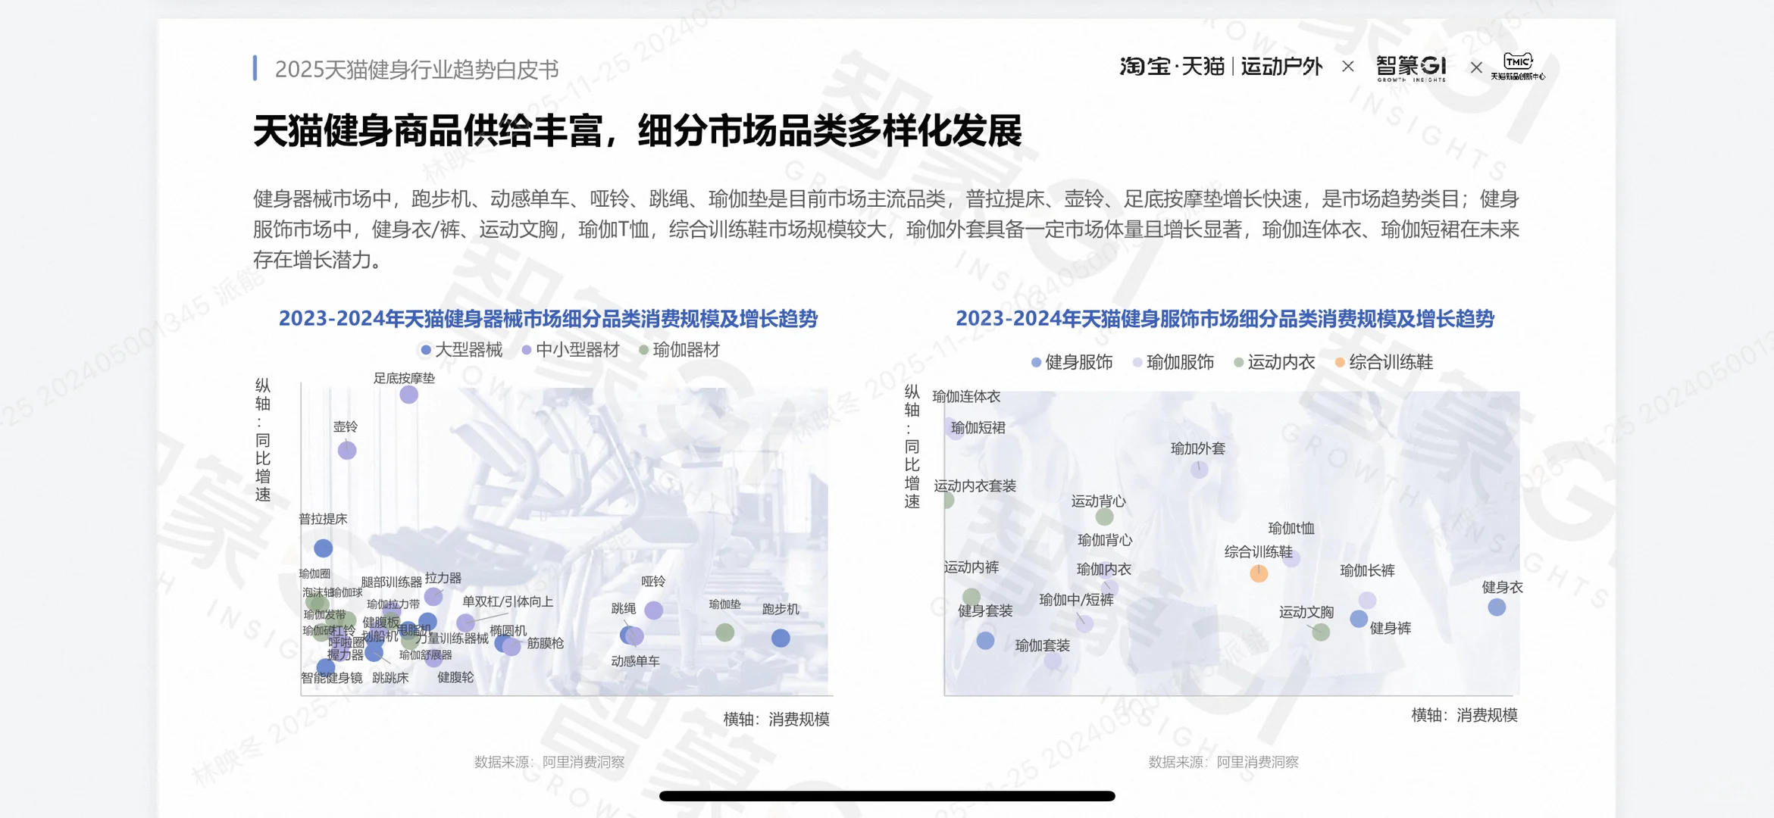Image resolution: width=1774 pixels, height=818 pixels.
Task: Tap the 瑜伽t恤 label
Action: click(x=1291, y=528)
